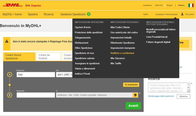
Task: Open Spedire menu
Action: coord(33,14)
